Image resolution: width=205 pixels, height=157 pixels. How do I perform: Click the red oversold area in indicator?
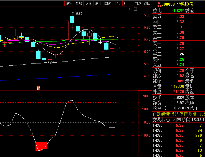[x=41, y=146]
